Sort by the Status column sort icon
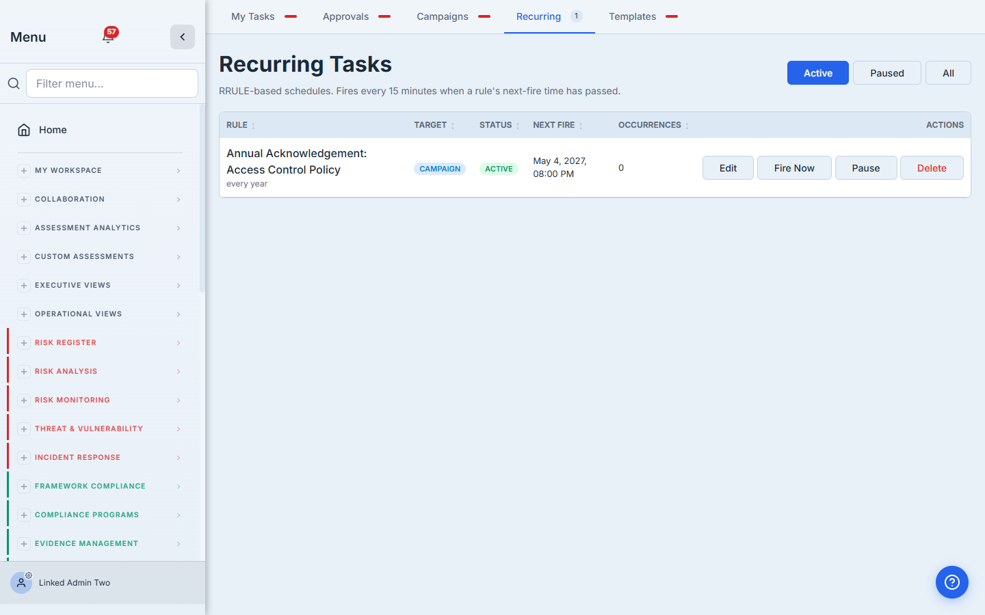The height and width of the screenshot is (615, 985). 518,126
